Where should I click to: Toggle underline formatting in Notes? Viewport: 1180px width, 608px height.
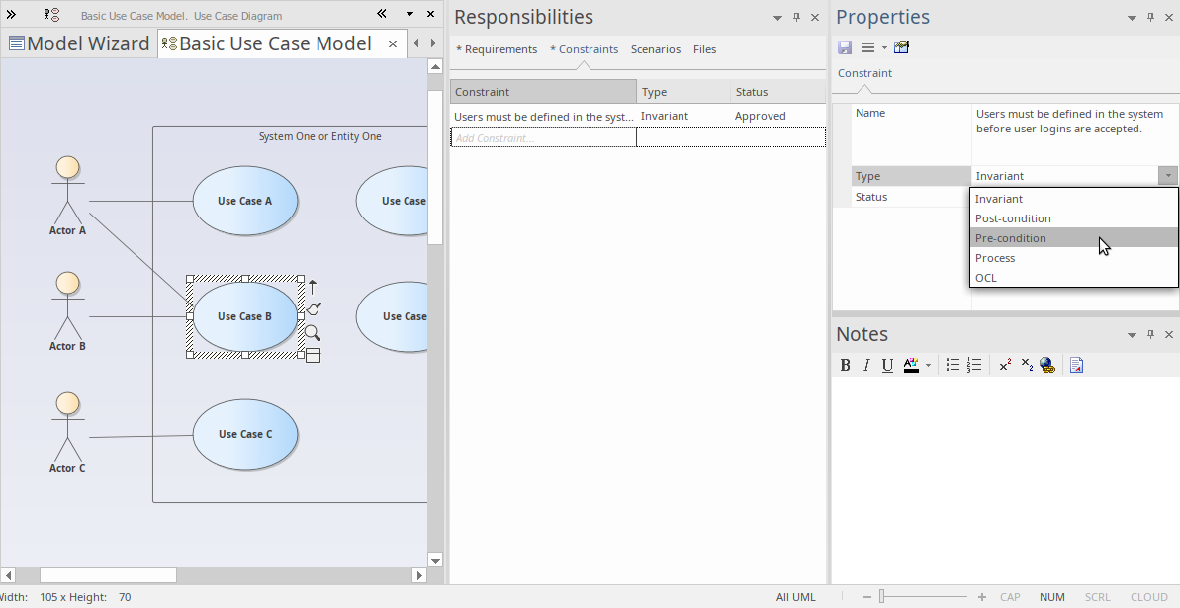pos(887,366)
